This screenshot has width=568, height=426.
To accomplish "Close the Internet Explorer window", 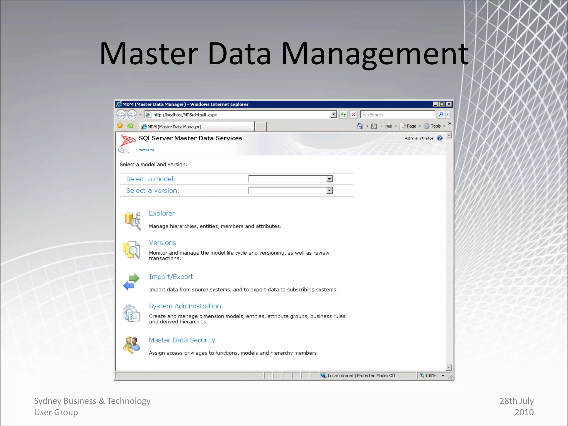I will 449,104.
